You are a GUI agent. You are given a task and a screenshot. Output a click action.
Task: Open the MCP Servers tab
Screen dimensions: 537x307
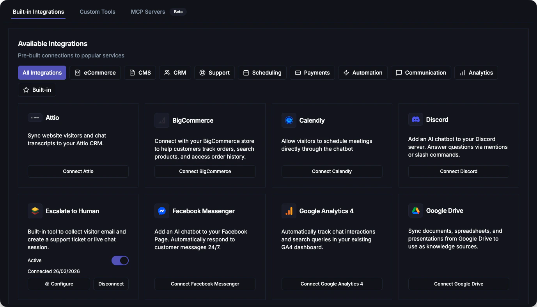click(x=148, y=12)
